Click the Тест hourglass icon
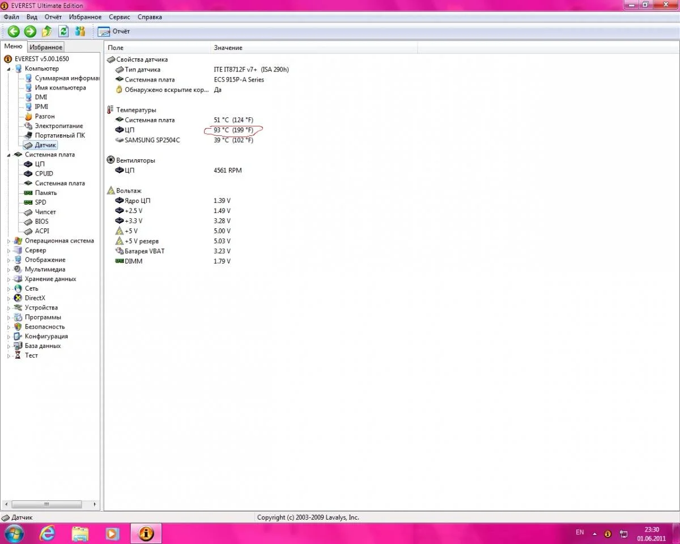 tap(19, 355)
